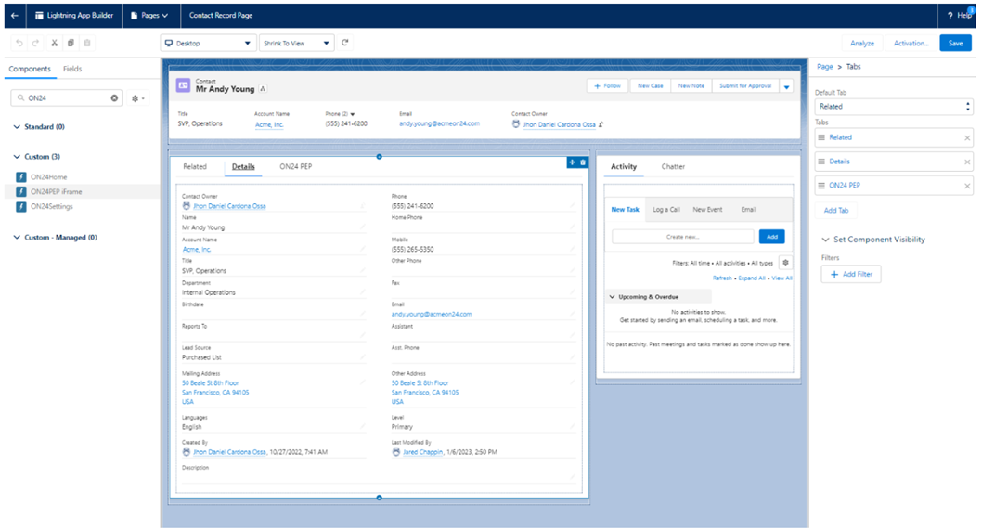
Task: Click the move handle on tabs component
Action: point(571,162)
